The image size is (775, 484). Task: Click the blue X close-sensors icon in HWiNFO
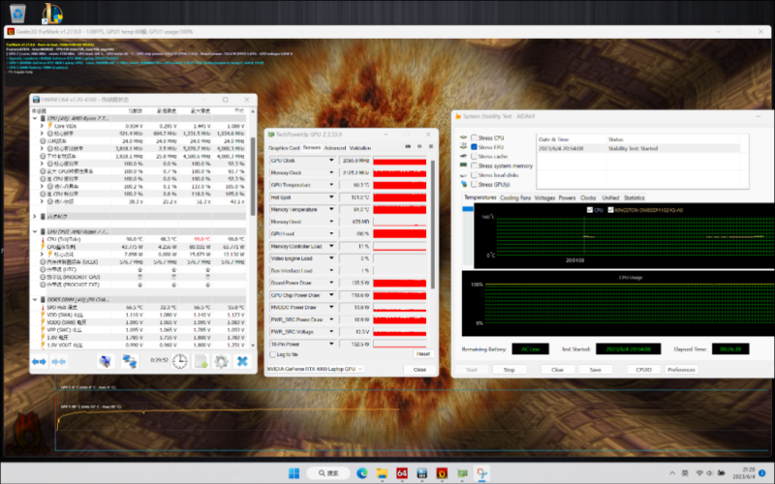click(x=242, y=361)
